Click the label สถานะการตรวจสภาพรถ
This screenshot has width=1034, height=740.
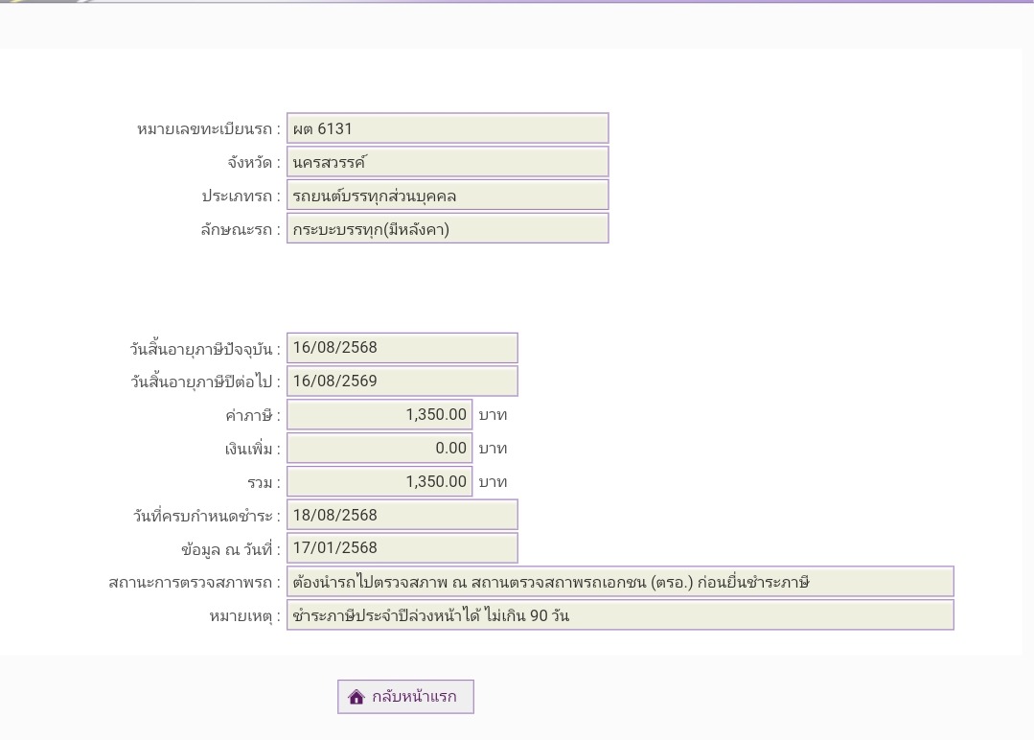tap(195, 583)
